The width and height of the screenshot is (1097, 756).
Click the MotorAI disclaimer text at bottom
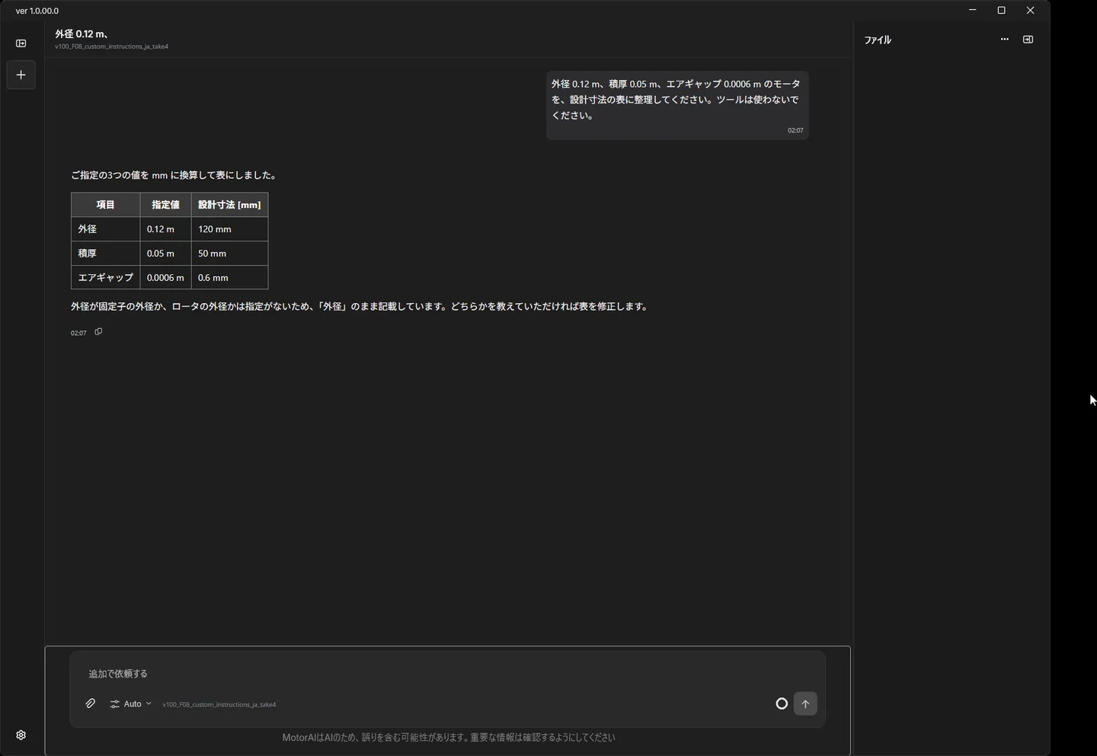tap(449, 737)
